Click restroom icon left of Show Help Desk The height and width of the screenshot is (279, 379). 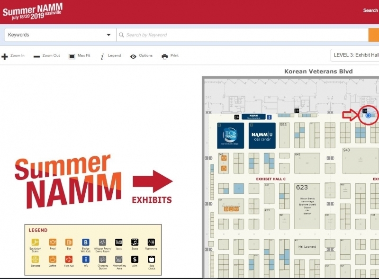tap(237, 117)
